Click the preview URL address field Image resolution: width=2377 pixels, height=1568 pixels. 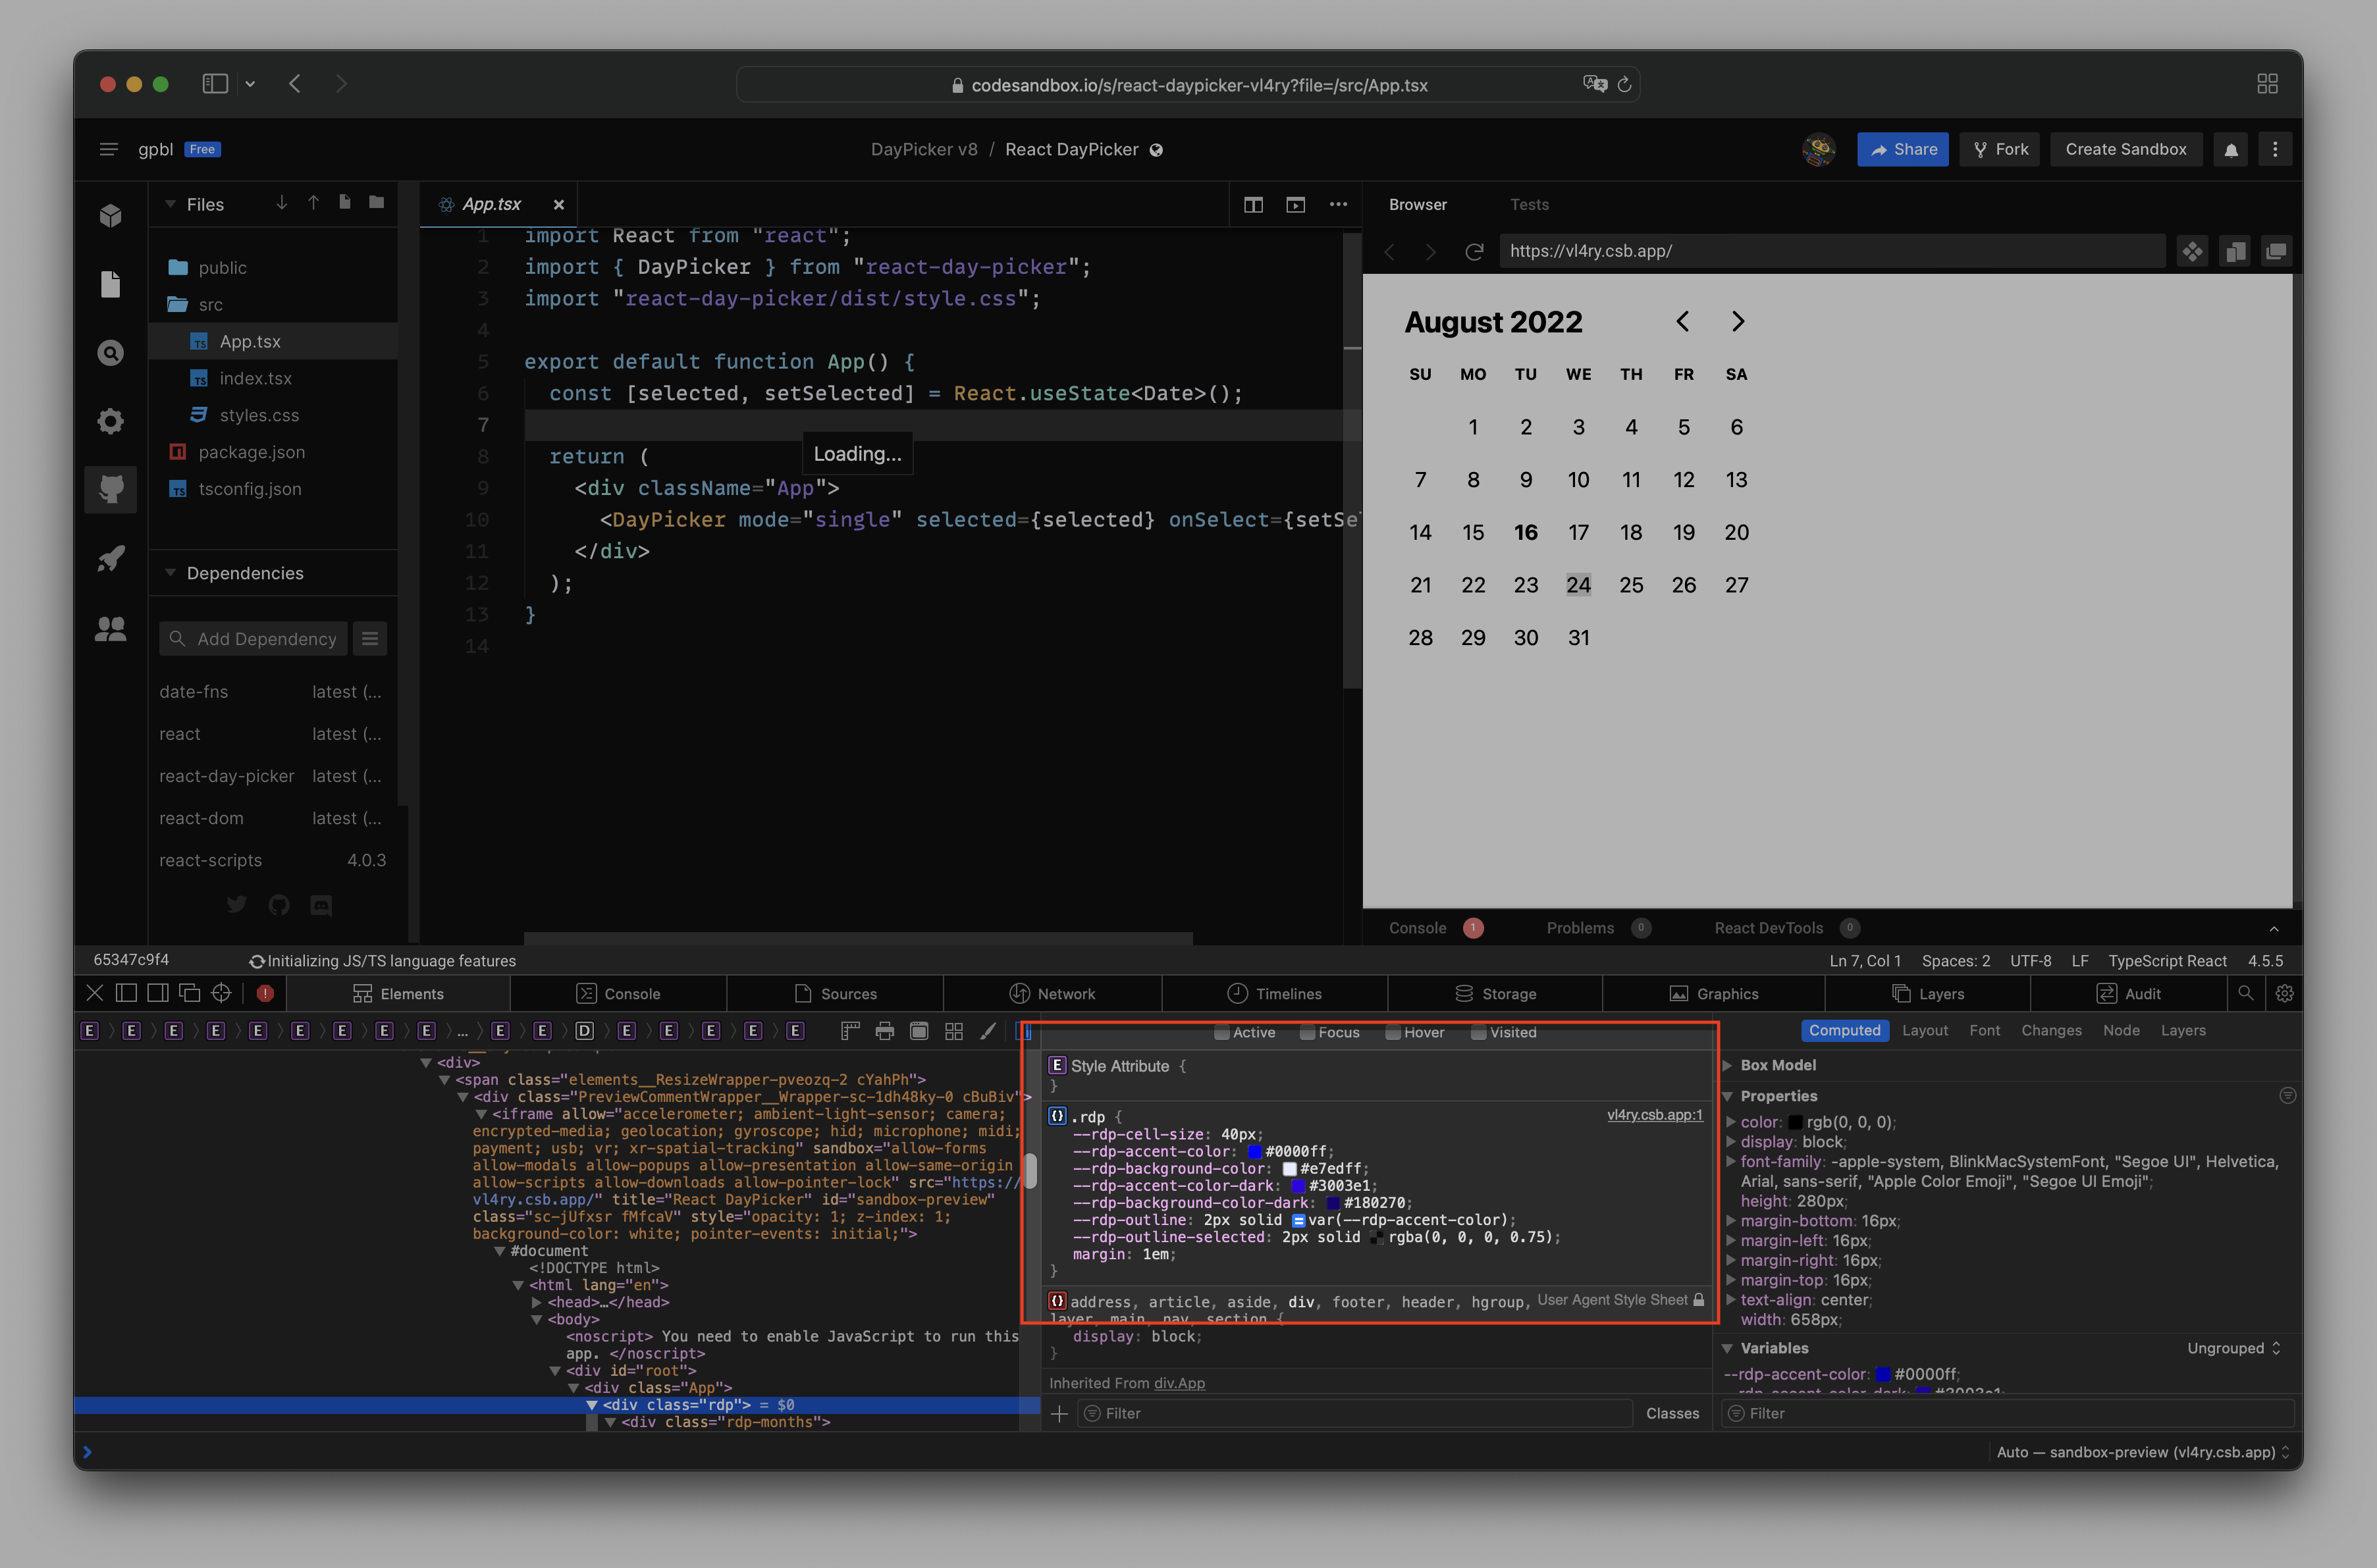click(x=1830, y=251)
